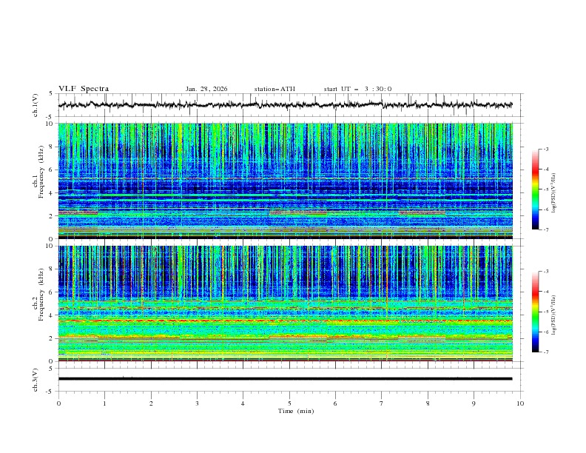Click the 5 minute tick label on time axis
This screenshot has width=586, height=453.
289,403
